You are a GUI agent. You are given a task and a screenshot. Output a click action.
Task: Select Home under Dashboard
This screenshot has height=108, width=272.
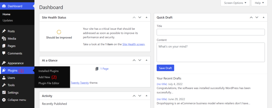[x=6, y=14]
